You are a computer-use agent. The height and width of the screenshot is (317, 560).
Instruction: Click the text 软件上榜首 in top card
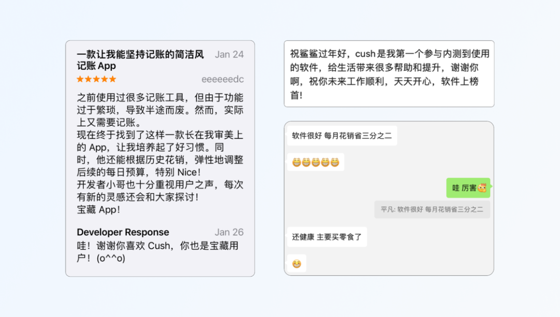tap(384, 88)
